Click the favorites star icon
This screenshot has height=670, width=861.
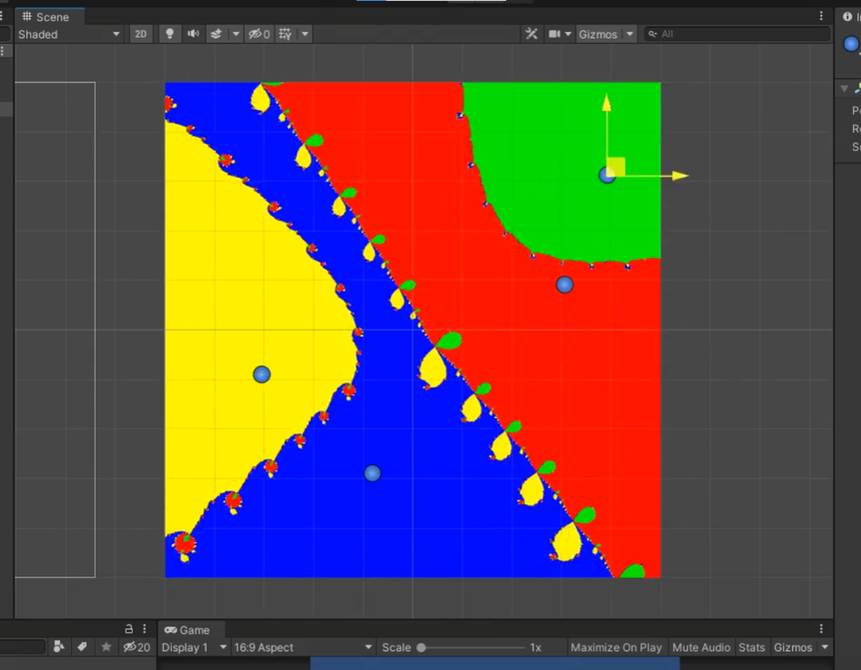click(106, 647)
